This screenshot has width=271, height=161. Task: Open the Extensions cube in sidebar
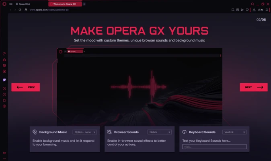(4, 101)
